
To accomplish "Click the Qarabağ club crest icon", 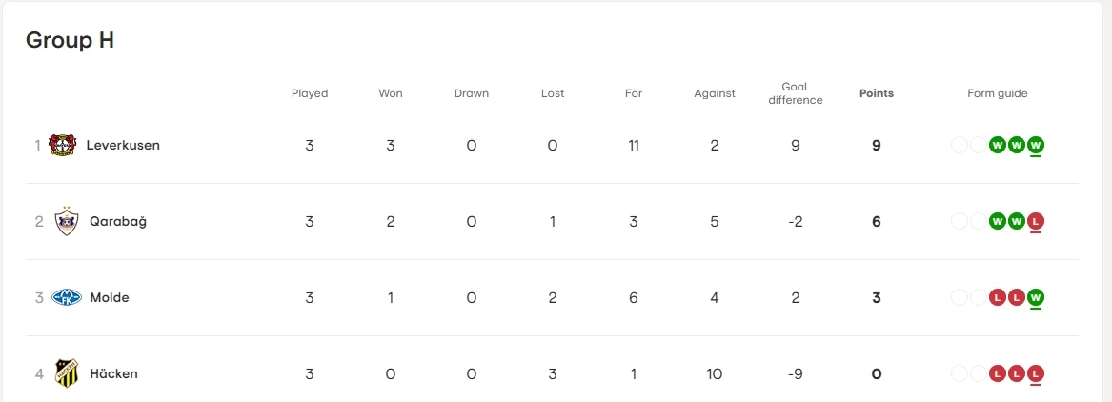I will pyautogui.click(x=66, y=222).
